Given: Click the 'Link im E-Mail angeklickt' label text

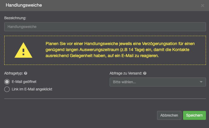Looking at the screenshot, I should coord(31,89).
